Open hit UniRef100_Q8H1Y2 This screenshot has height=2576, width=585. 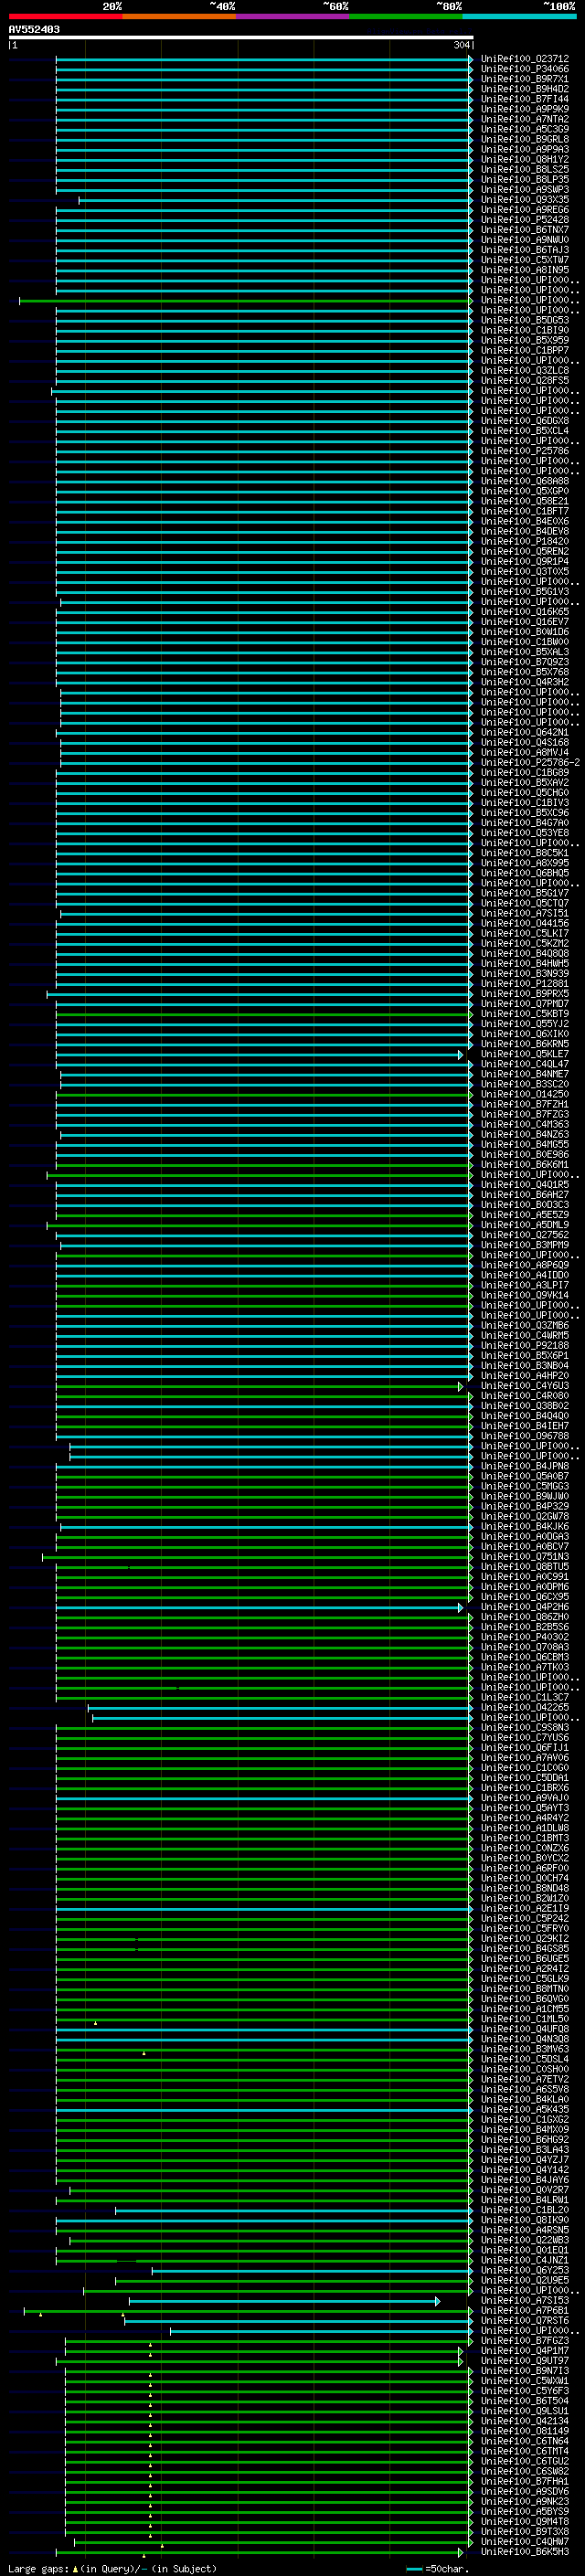coord(525,159)
